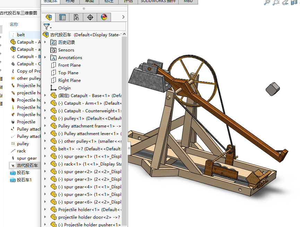Screen dimensions: 300x227
Task: Switch to the PropertyManager tab icon
Action: [x=62, y=17]
